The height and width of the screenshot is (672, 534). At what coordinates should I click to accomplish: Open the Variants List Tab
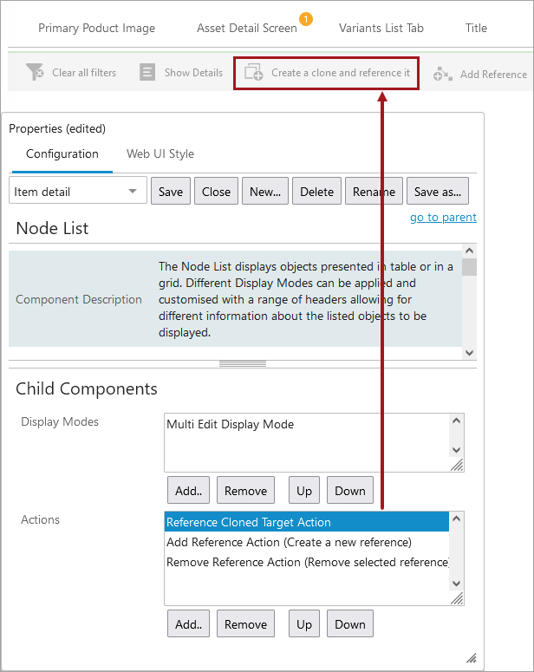[381, 28]
